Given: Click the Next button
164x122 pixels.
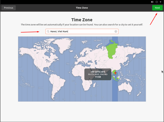Looking at the screenshot, I should click(157, 8).
